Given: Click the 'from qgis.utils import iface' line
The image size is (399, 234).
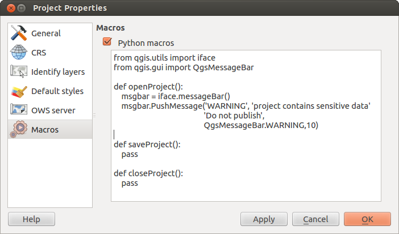Looking at the screenshot, I should click(x=164, y=58).
